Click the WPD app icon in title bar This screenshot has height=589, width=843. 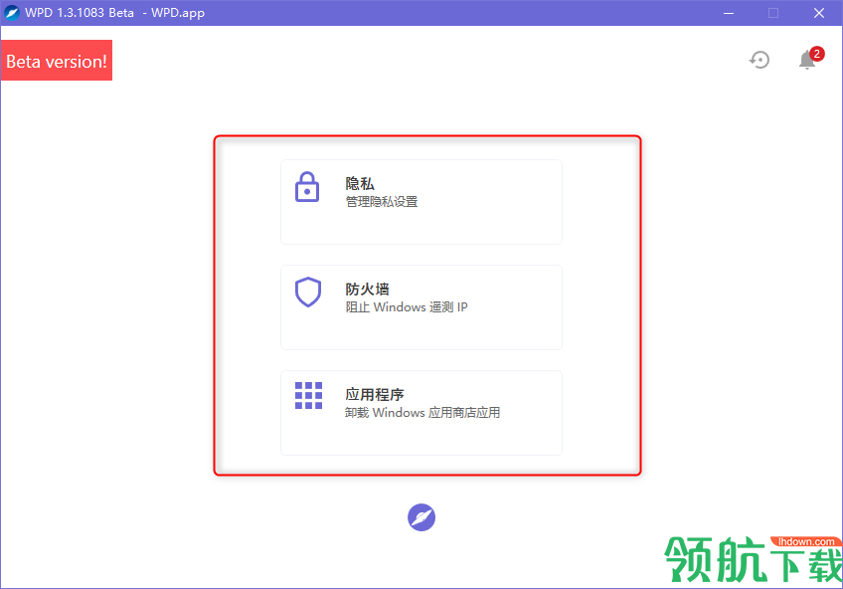point(11,12)
